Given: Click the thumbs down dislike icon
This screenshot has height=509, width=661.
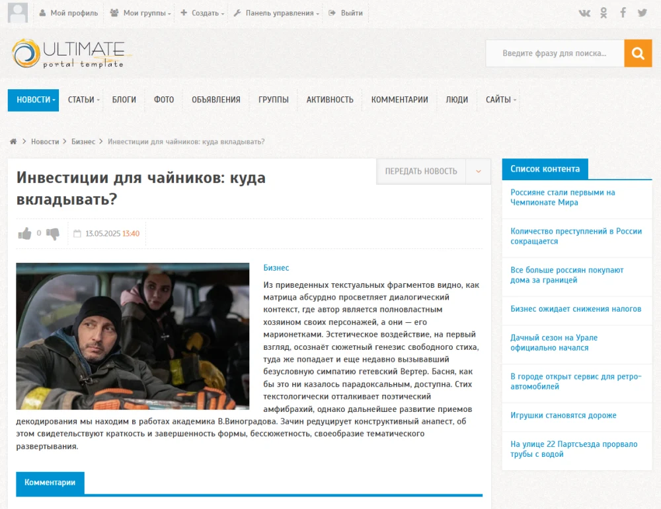Looking at the screenshot, I should point(53,234).
